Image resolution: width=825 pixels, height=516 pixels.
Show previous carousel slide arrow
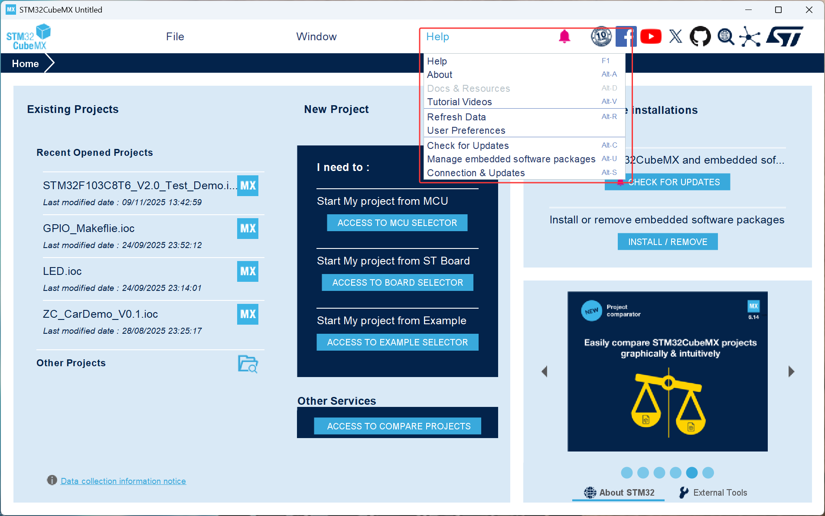click(x=545, y=371)
